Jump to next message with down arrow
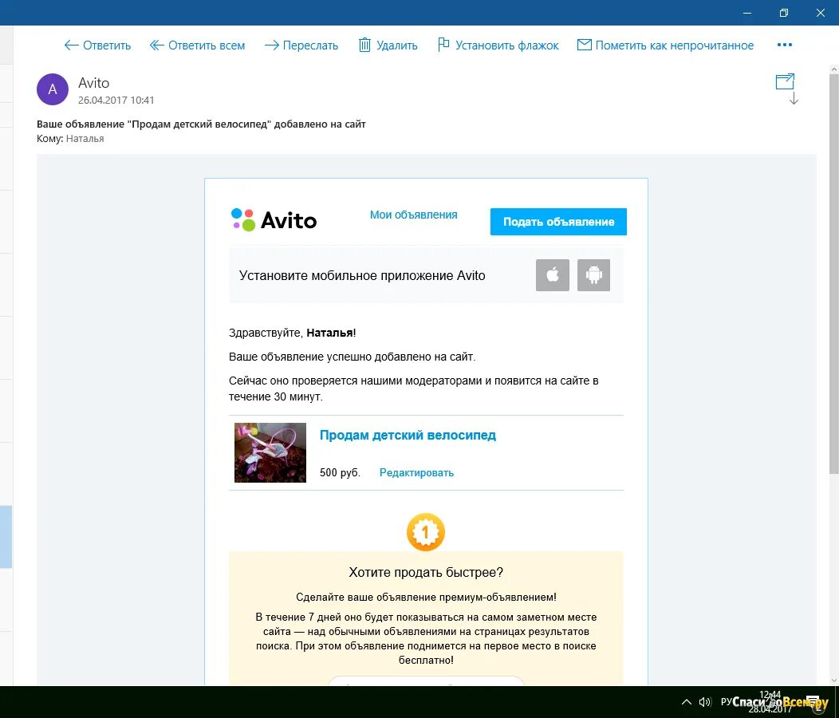 [794, 99]
